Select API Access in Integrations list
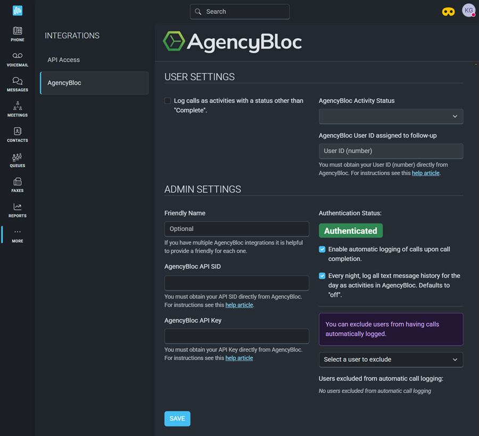The image size is (479, 436). [x=63, y=60]
